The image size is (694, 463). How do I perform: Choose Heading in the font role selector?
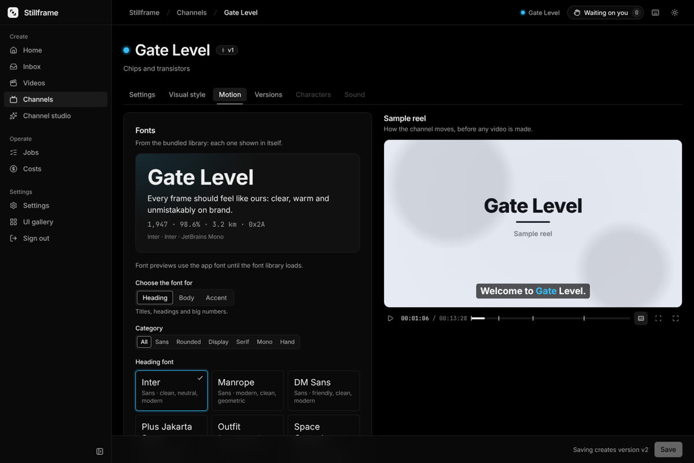[x=155, y=297]
